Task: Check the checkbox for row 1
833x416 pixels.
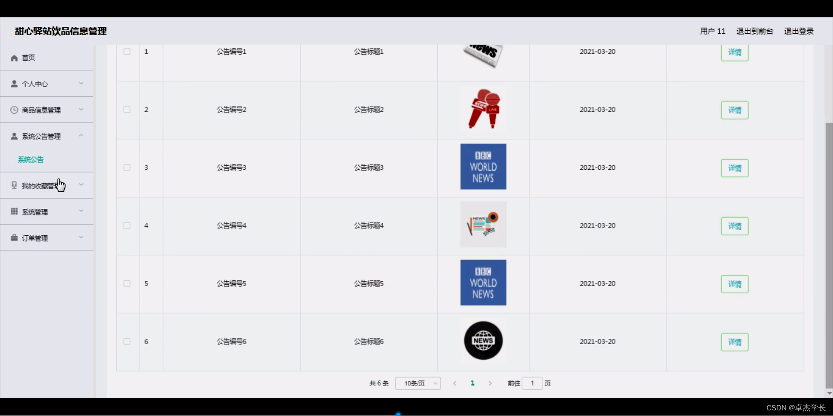Action: click(126, 52)
